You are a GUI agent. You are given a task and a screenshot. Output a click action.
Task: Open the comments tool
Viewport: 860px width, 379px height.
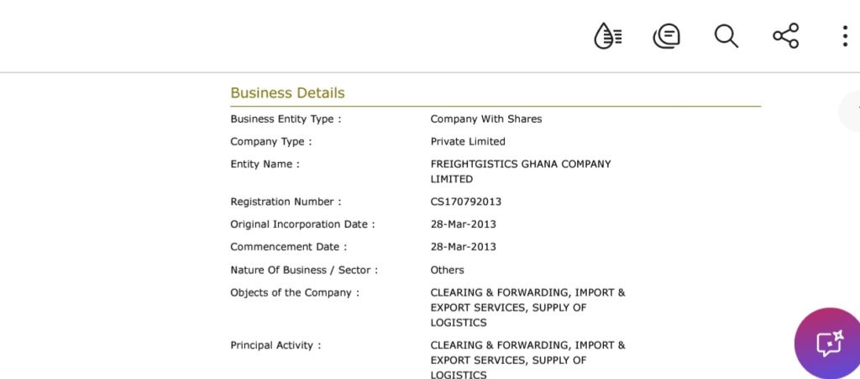pos(666,36)
